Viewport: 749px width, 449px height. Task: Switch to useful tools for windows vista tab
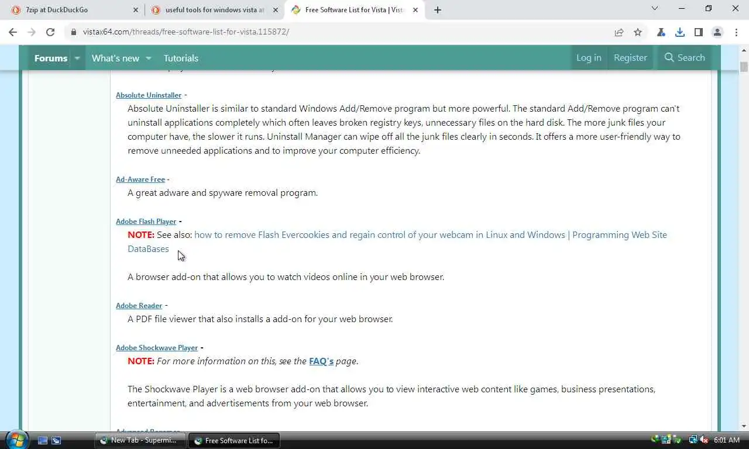[215, 10]
